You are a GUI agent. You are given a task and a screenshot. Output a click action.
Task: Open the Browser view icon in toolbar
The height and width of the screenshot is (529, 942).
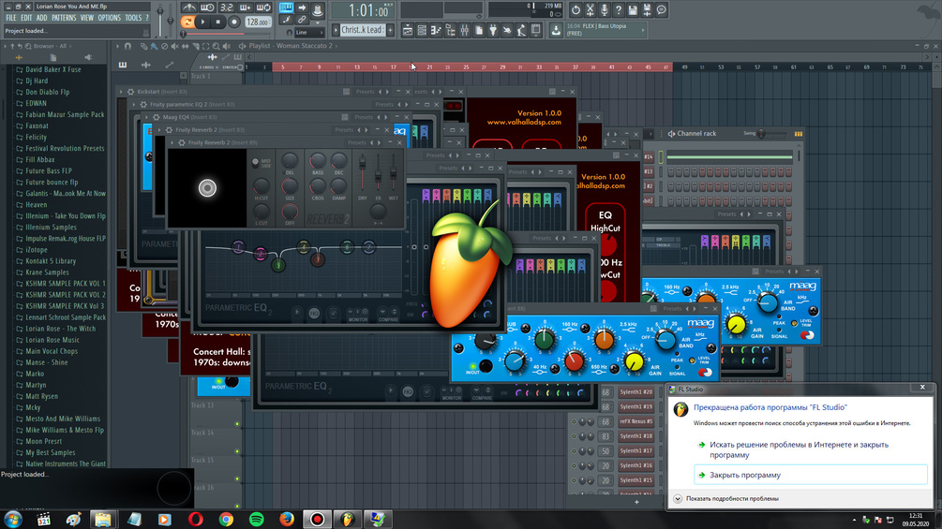(x=450, y=30)
